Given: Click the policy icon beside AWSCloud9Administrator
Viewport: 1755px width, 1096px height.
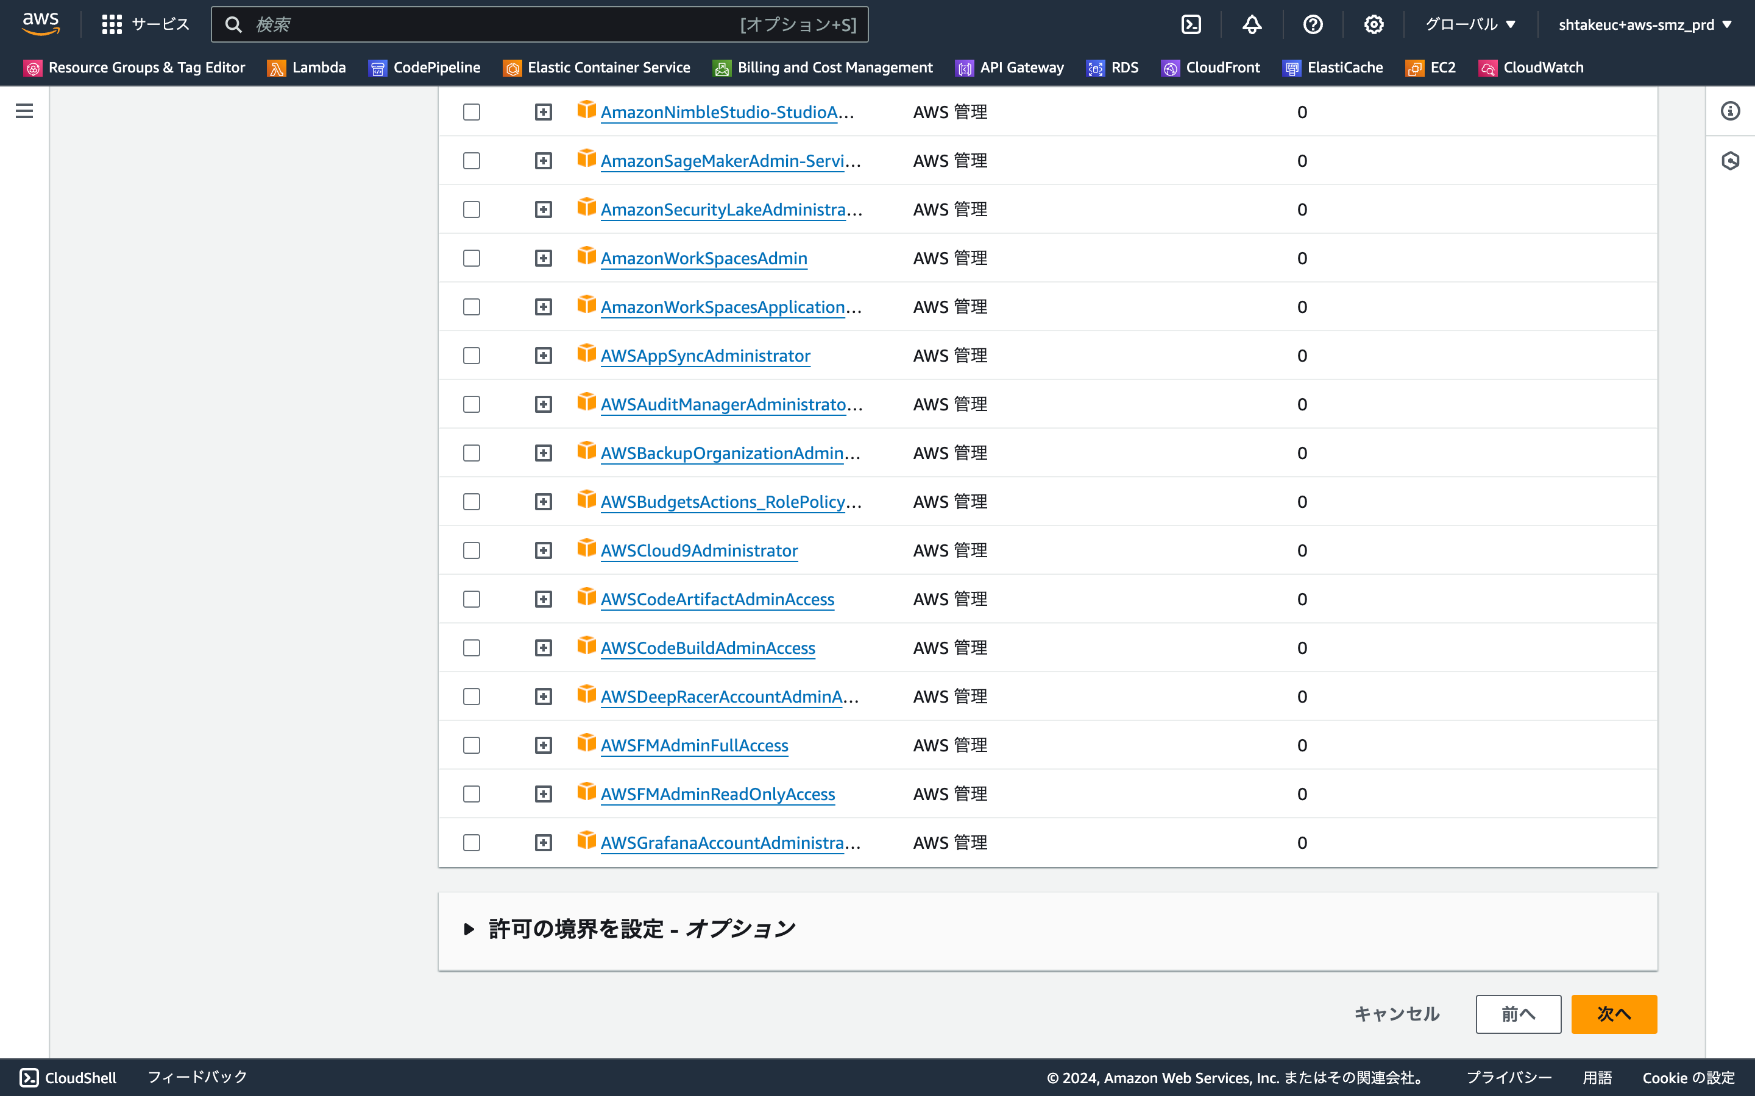Looking at the screenshot, I should [x=587, y=548].
